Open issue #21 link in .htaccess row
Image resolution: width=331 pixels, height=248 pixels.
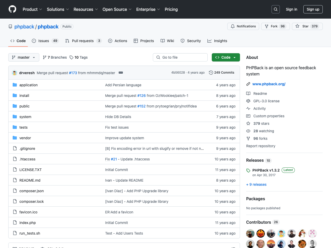(x=114, y=159)
